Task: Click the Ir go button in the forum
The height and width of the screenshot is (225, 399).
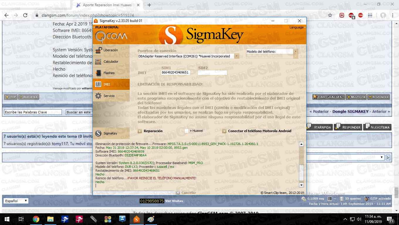Action: tap(388, 157)
